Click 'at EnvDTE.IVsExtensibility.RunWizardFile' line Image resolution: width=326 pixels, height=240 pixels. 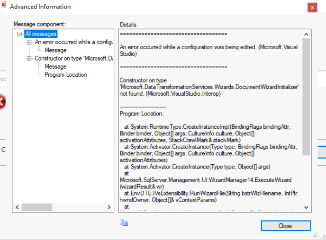coord(210,193)
